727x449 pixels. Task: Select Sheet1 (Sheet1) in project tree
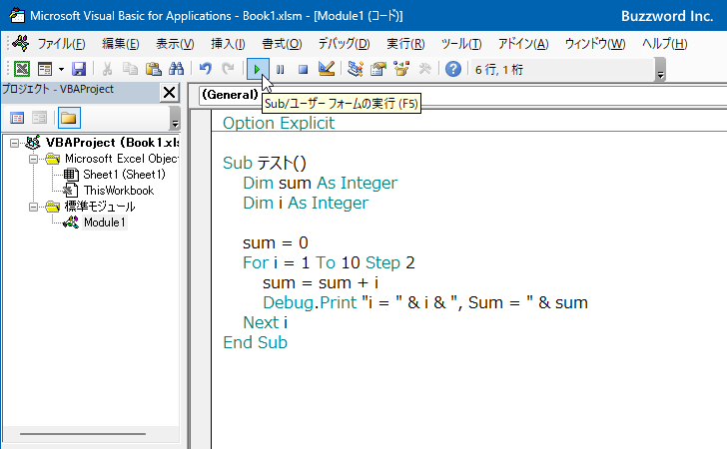[x=124, y=175]
